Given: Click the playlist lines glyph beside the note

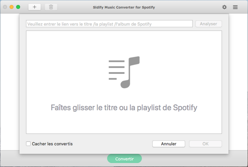Looking at the screenshot, I should click(116, 68).
